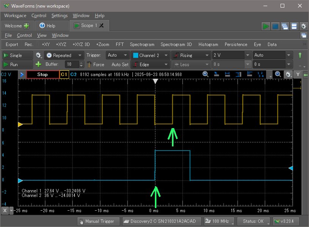The width and height of the screenshot is (309, 227).
Task: Click the Scope 1 tab play icon
Action: (77, 25)
